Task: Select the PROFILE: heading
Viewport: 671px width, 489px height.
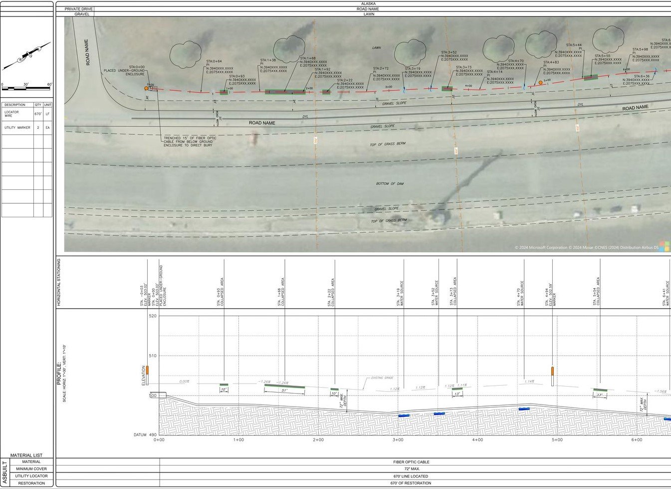Action: click(x=58, y=374)
